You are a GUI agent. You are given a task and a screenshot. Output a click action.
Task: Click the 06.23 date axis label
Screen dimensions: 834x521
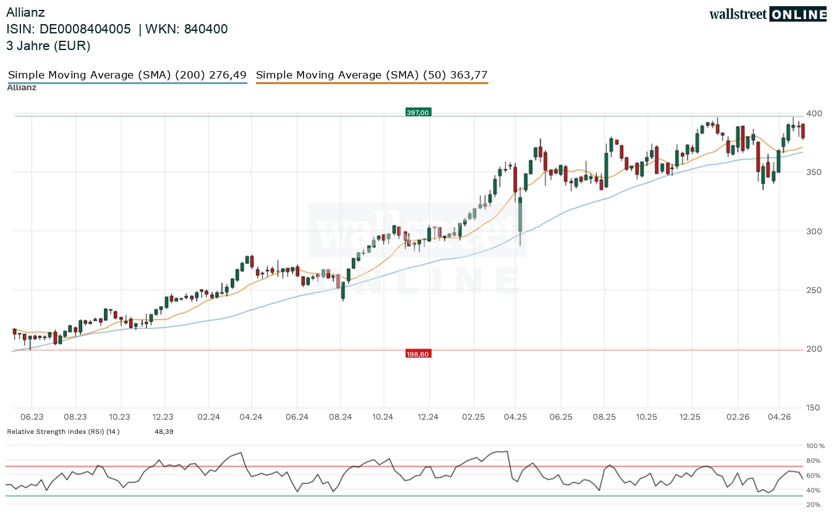tap(32, 417)
